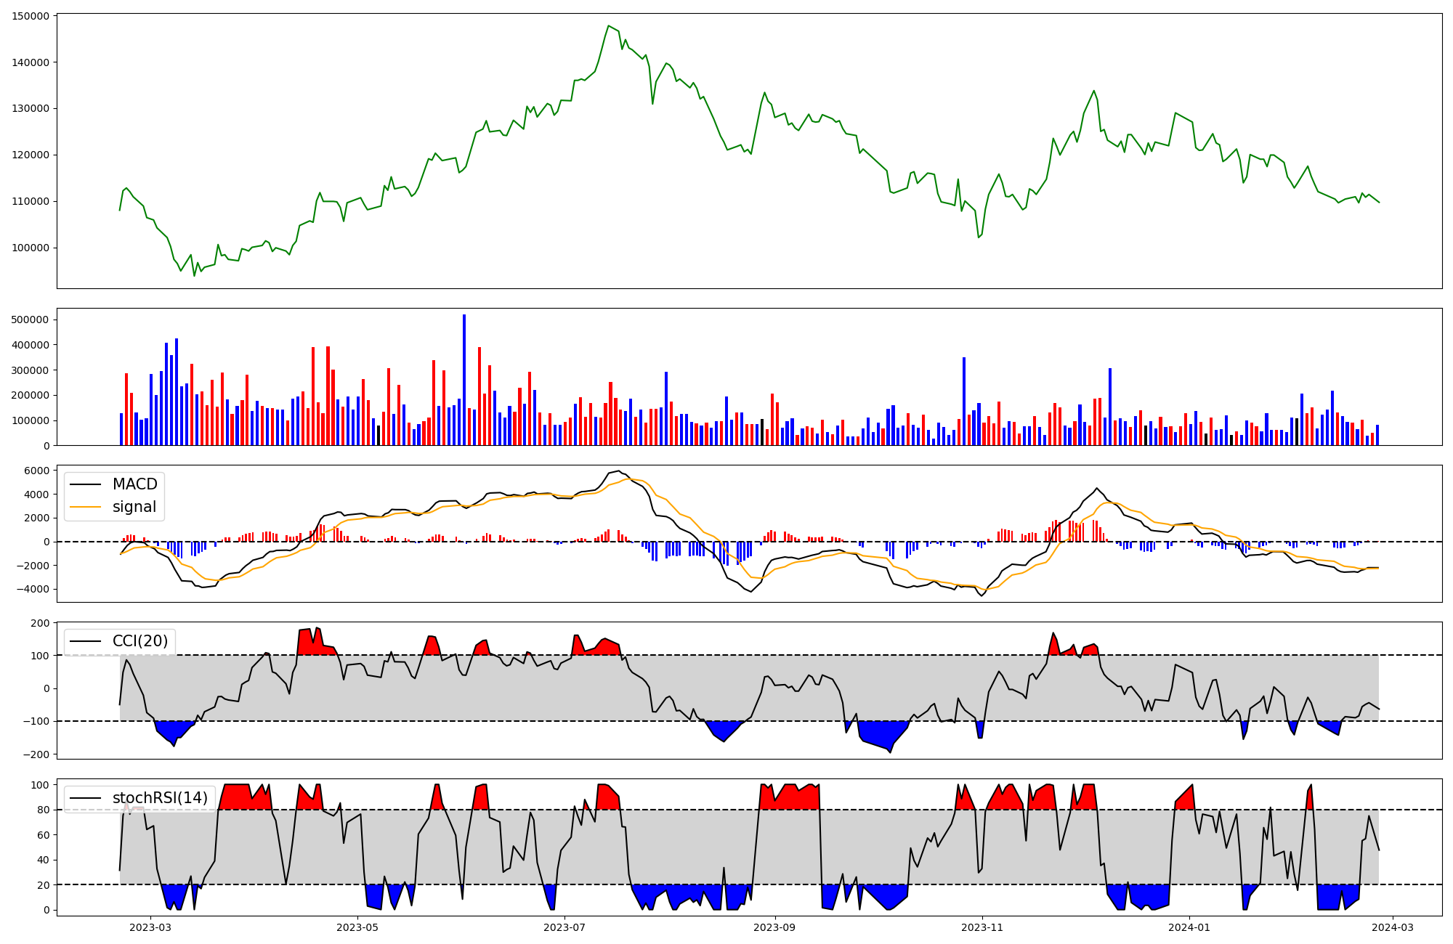Click the 80 tick on the stochRSI axis
The width and height of the screenshot is (1453, 944).
point(44,810)
